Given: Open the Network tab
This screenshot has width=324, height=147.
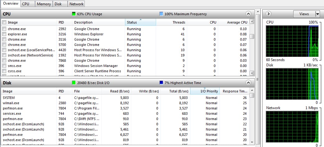Looking at the screenshot, I should [76, 4].
